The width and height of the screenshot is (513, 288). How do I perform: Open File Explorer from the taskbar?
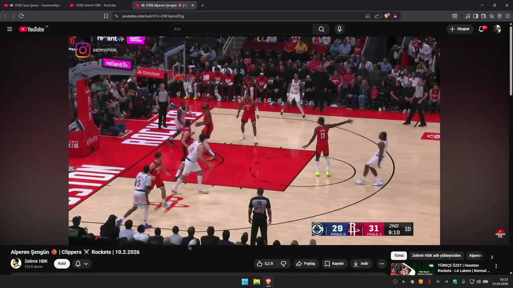pyautogui.click(x=256, y=282)
